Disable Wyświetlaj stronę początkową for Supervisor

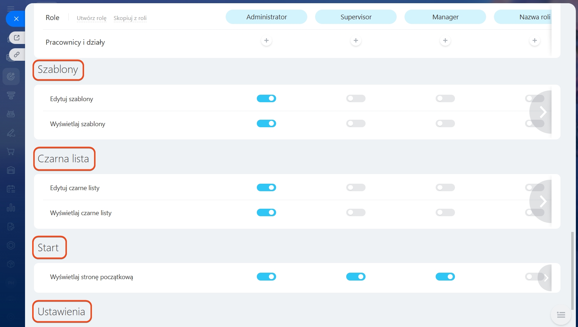pyautogui.click(x=356, y=277)
